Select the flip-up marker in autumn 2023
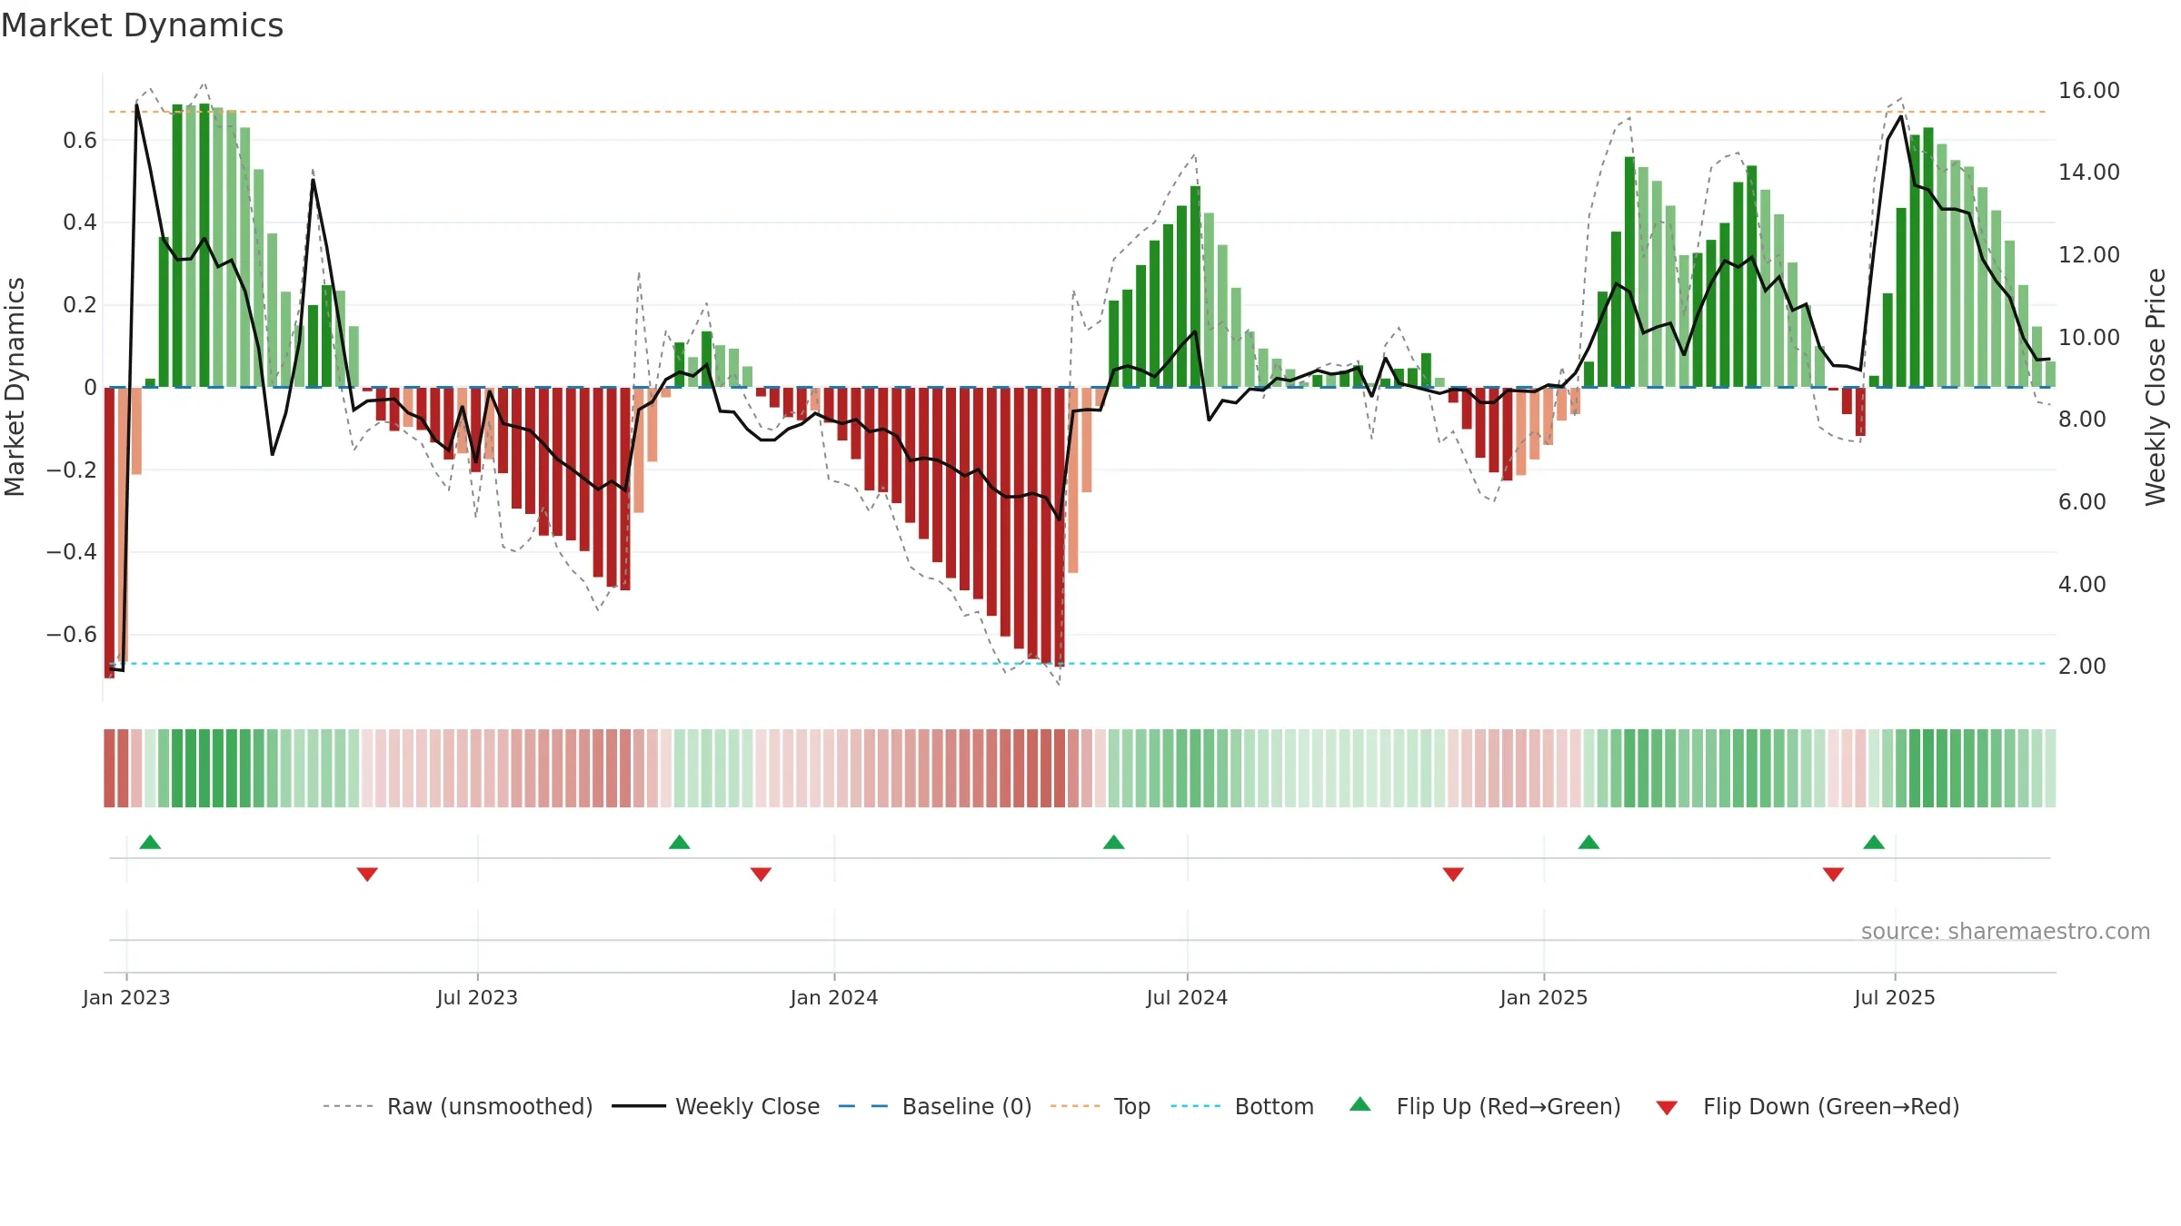The image size is (2181, 1226). click(x=680, y=842)
